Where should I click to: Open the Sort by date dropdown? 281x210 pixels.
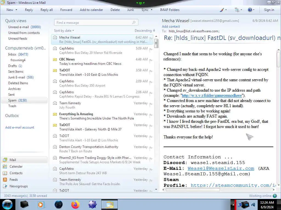tap(64, 31)
